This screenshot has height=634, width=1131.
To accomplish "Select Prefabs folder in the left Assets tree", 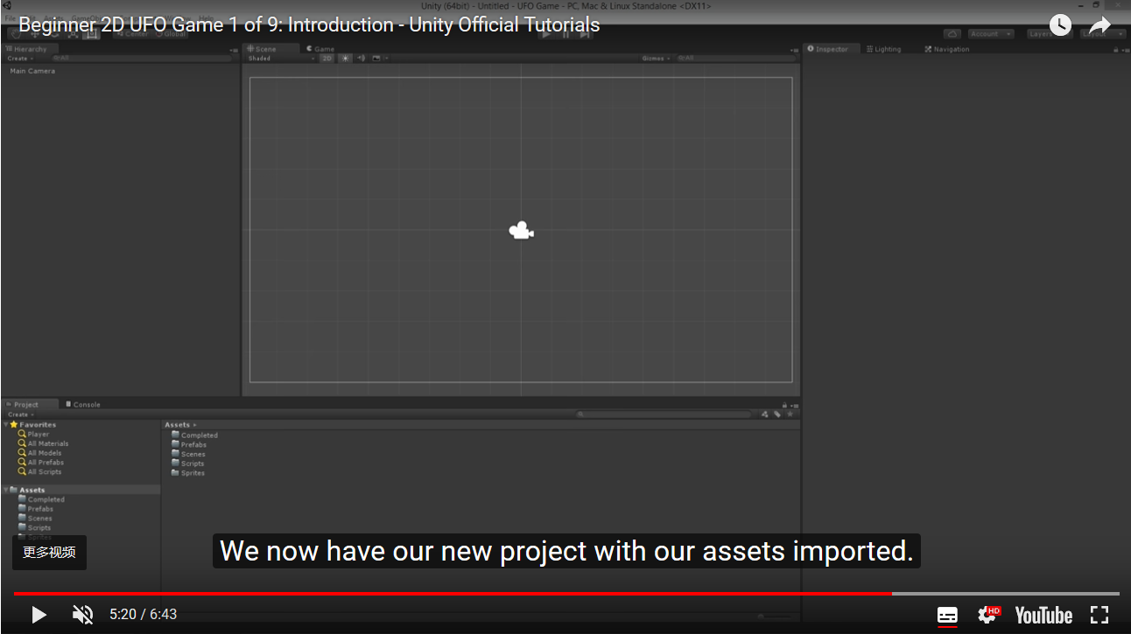I will 36,509.
